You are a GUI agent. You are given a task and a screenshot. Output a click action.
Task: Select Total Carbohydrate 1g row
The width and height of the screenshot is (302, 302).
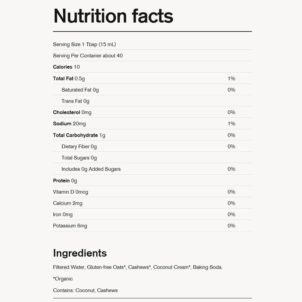point(152,135)
